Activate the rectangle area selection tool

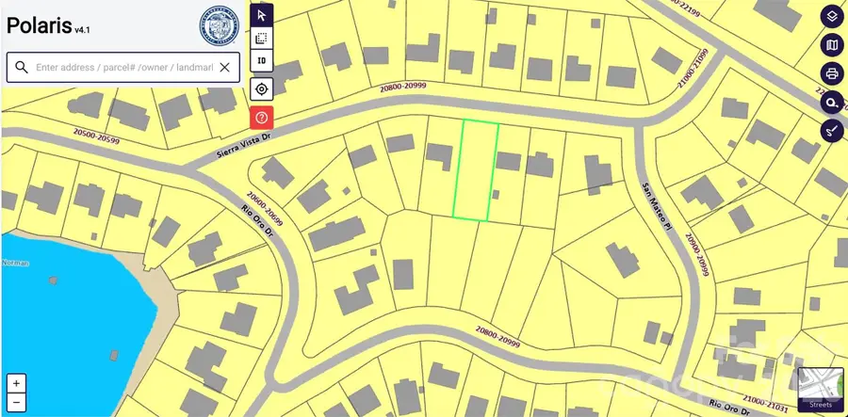pos(262,39)
